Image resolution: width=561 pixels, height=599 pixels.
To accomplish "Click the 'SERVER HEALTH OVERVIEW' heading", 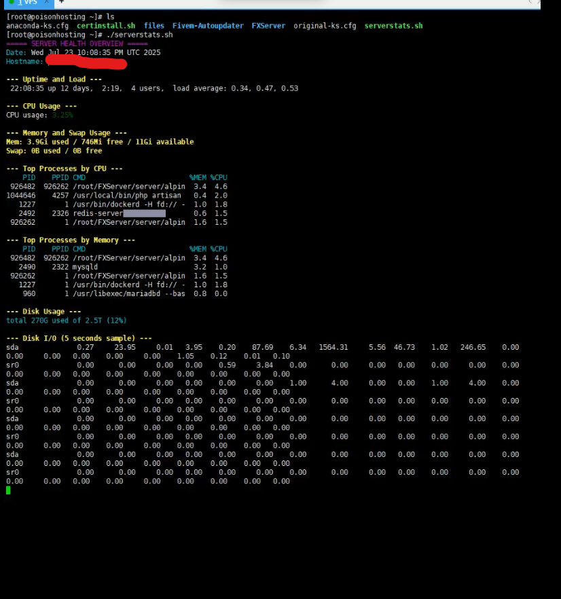I will point(77,43).
